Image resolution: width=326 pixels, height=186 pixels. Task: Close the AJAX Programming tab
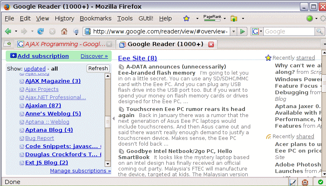click(x=109, y=44)
